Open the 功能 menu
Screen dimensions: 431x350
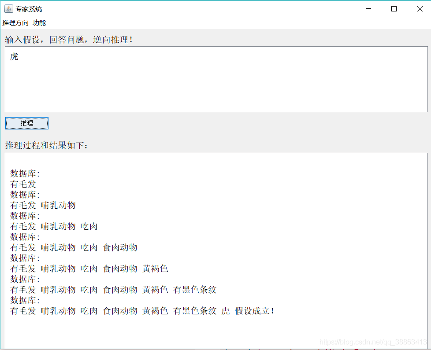tap(39, 23)
